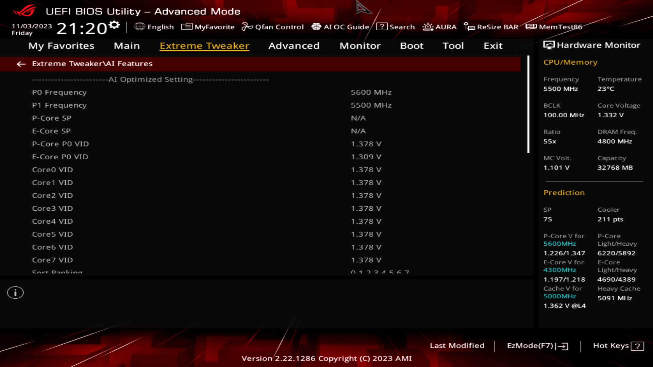
Task: Expand E-Core P0 VID setting
Action: (x=60, y=156)
